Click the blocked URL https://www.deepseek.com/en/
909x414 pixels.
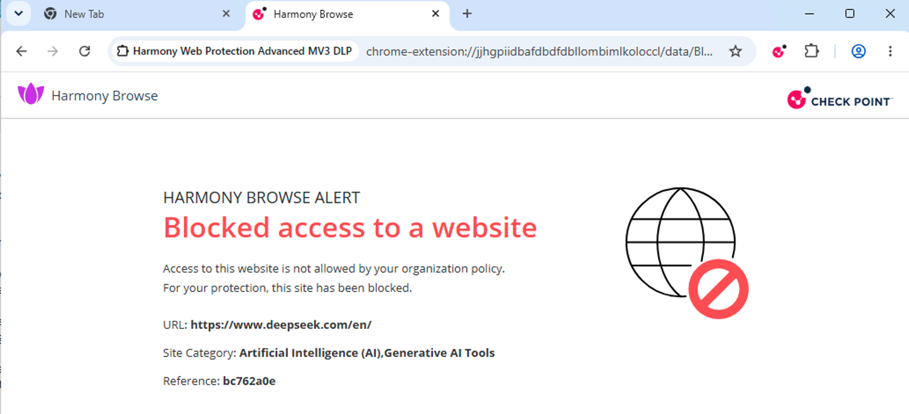tap(281, 325)
